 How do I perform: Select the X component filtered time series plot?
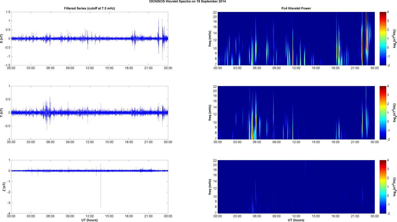click(x=90, y=38)
